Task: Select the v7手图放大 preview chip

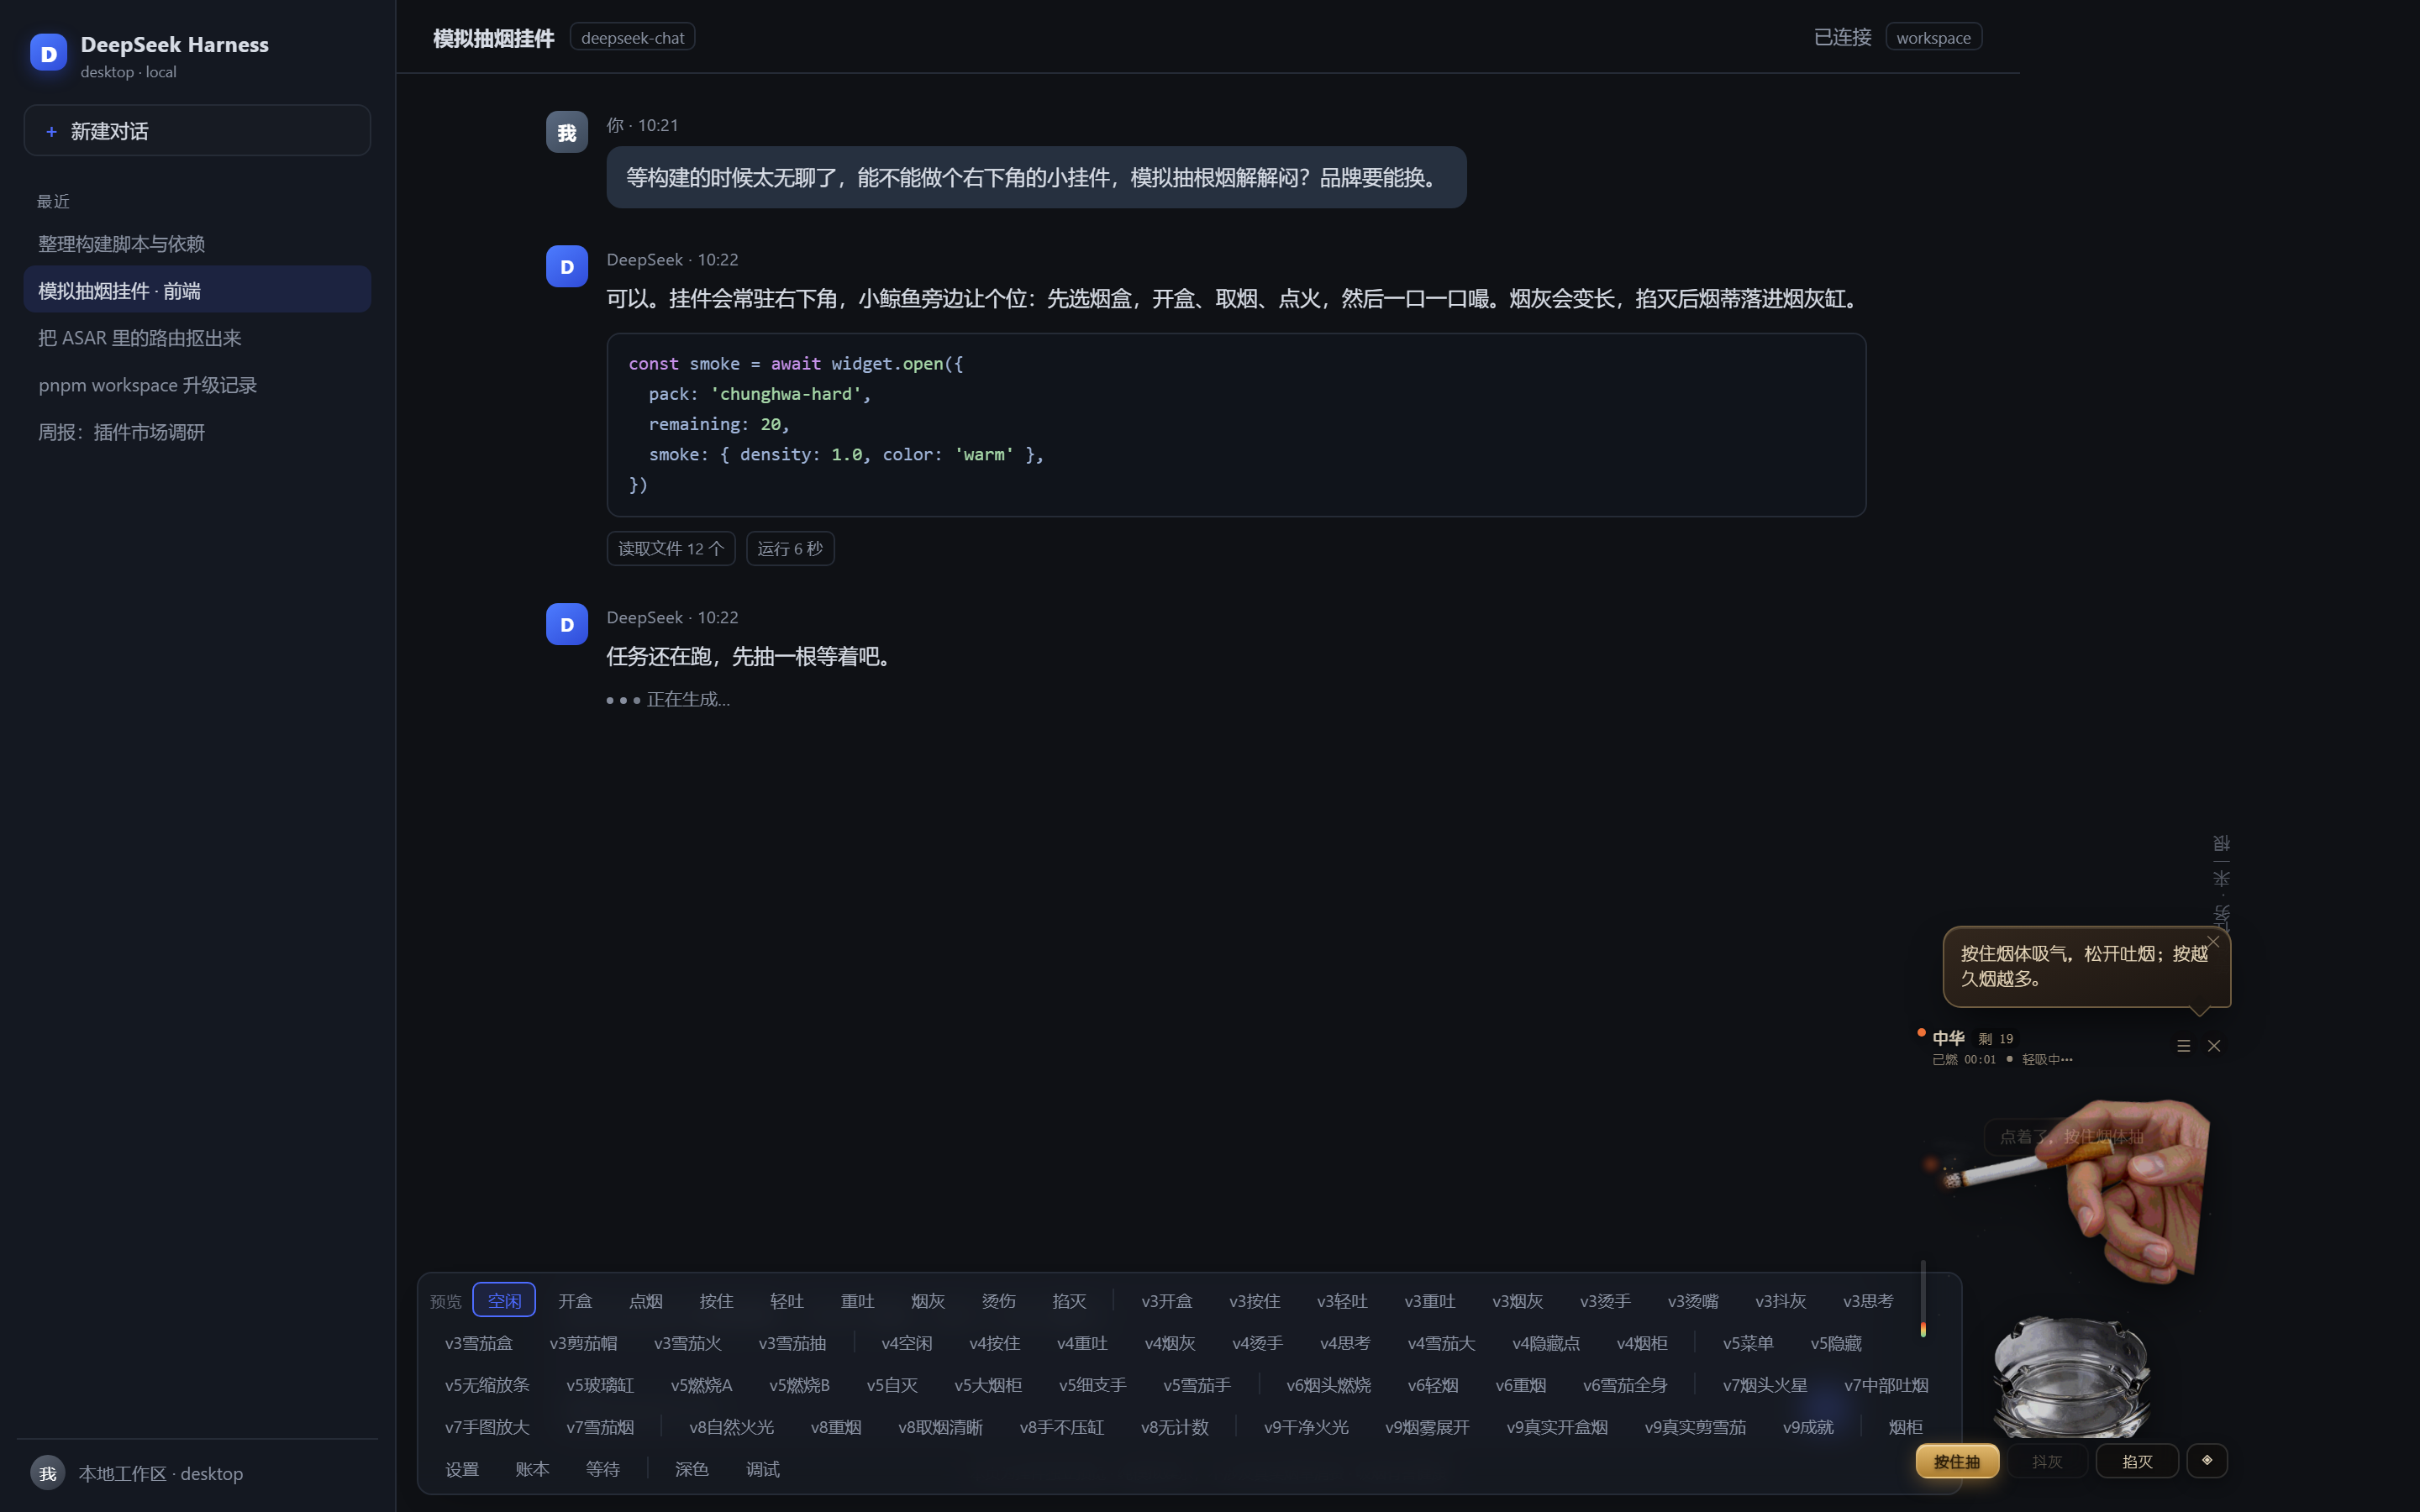Action: [x=487, y=1426]
